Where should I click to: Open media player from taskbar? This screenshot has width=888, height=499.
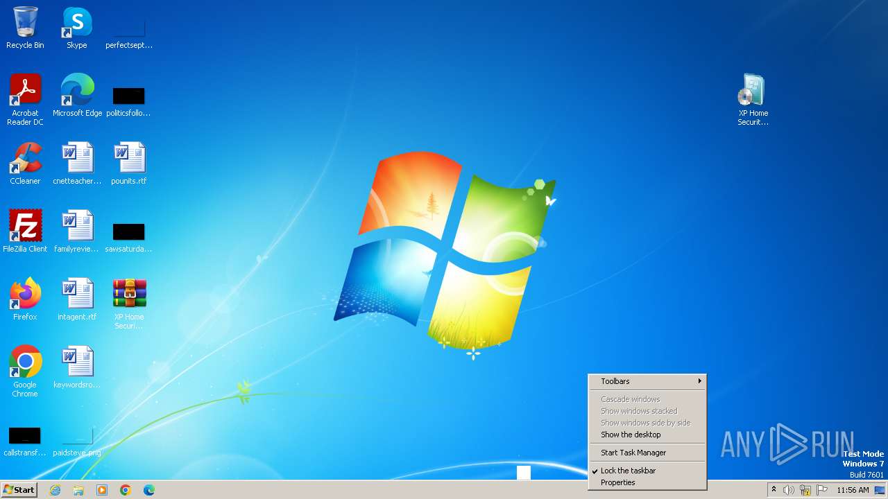(x=102, y=490)
